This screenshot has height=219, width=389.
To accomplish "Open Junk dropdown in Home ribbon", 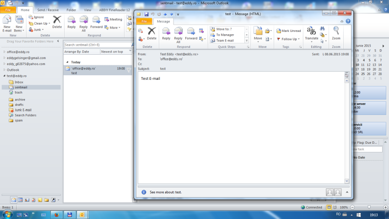I will (x=36, y=30).
